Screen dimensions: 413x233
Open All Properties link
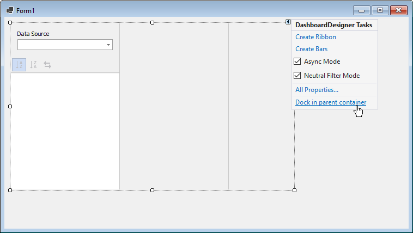click(x=317, y=90)
